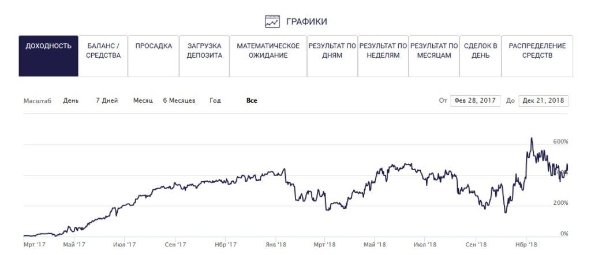
Task: Select the ДОХОДНОСТЬ tab
Action: (48, 56)
